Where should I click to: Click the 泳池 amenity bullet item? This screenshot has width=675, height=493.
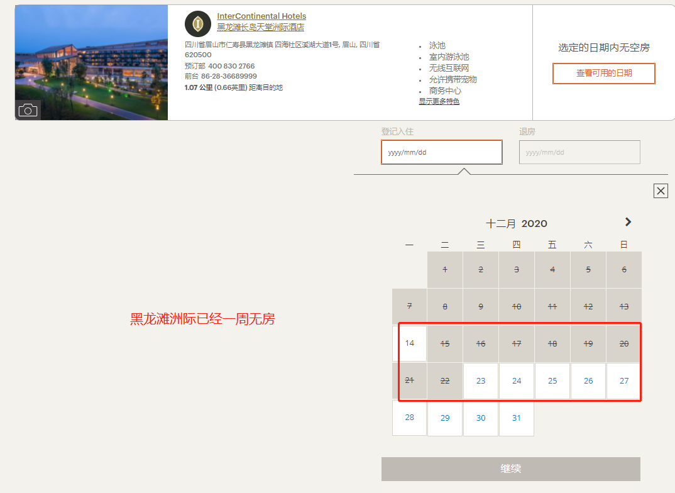pyautogui.click(x=436, y=45)
